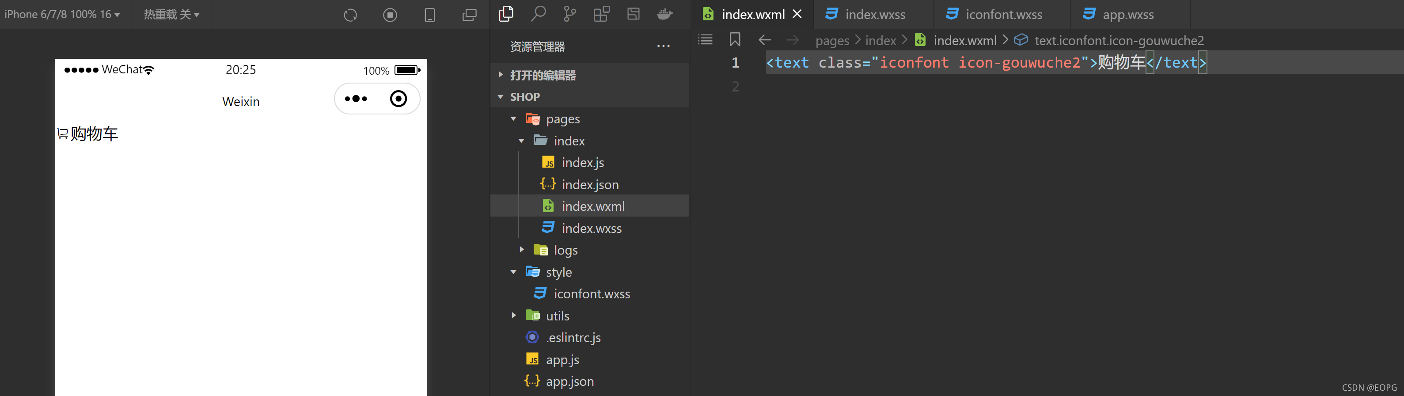Switch to the index.wxml tab
The height and width of the screenshot is (396, 1404).
(753, 15)
